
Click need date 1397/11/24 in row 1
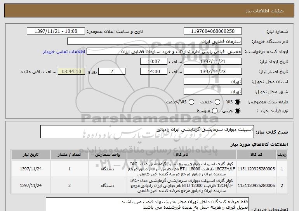(x=31, y=169)
